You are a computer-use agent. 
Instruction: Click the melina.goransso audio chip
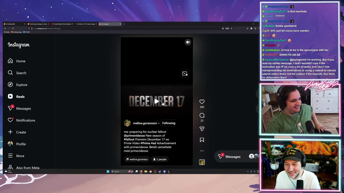137,159
